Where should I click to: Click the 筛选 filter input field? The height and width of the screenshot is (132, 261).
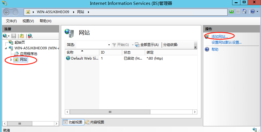[91, 45]
